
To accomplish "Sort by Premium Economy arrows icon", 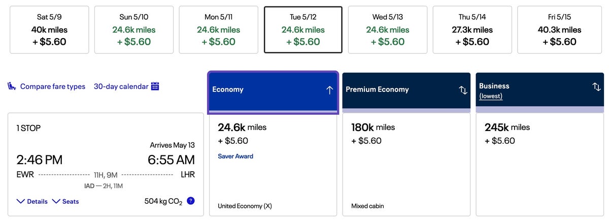I will (x=463, y=90).
